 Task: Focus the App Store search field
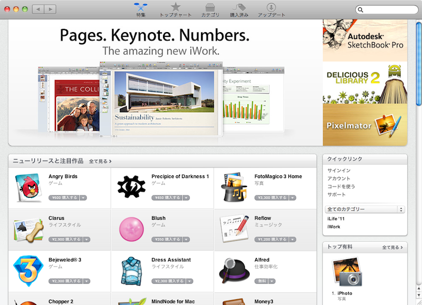387,9
